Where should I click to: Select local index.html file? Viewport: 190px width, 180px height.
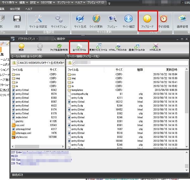tap(20, 118)
